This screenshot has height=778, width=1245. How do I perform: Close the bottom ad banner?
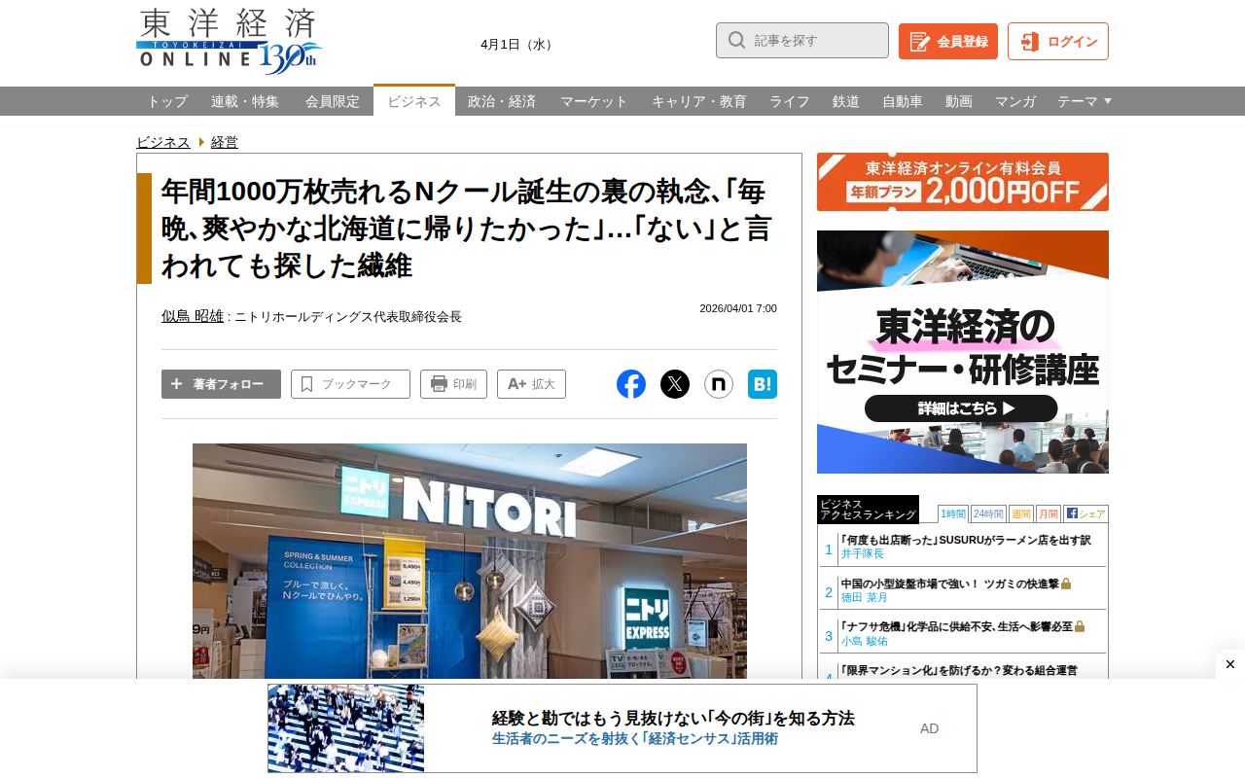pyautogui.click(x=1230, y=664)
